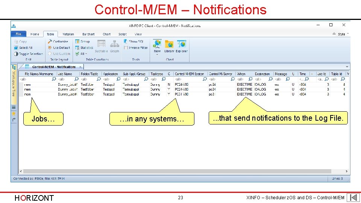
Task: Click the New chart icon
Action: pyautogui.click(x=157, y=44)
